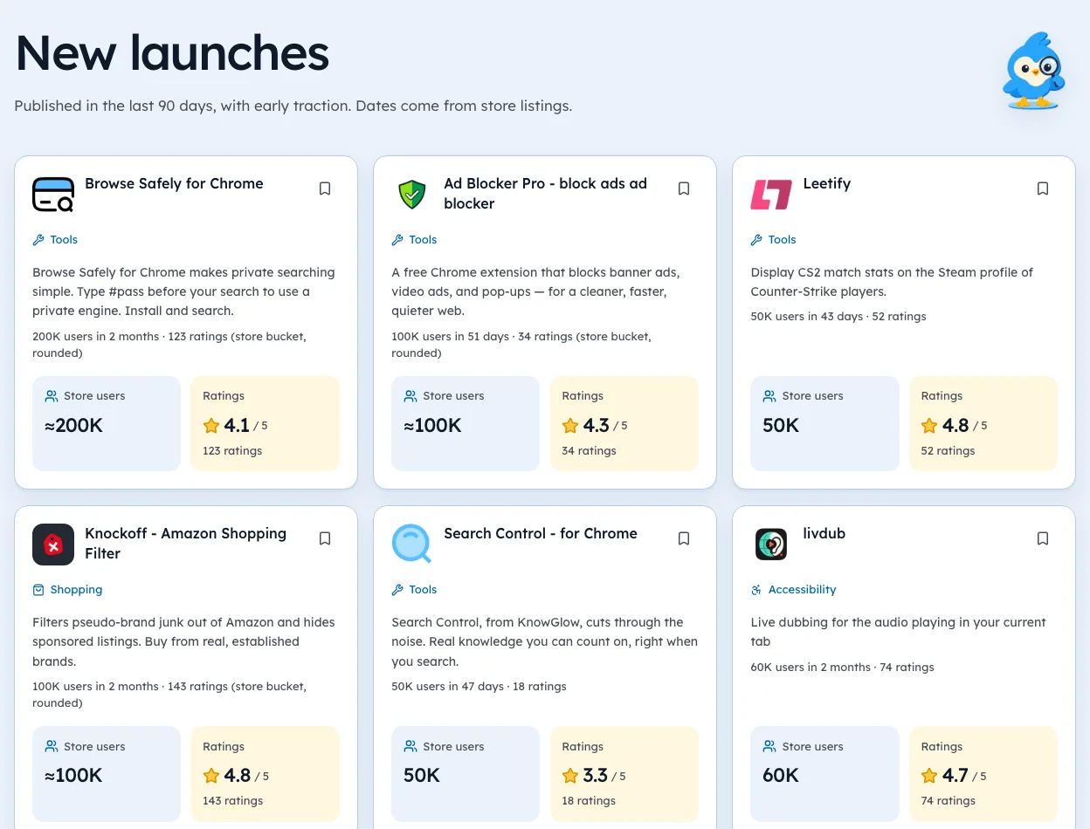Click "50K users in 43 days · 52 ratings" text
The height and width of the screenshot is (829, 1090).
[838, 317]
